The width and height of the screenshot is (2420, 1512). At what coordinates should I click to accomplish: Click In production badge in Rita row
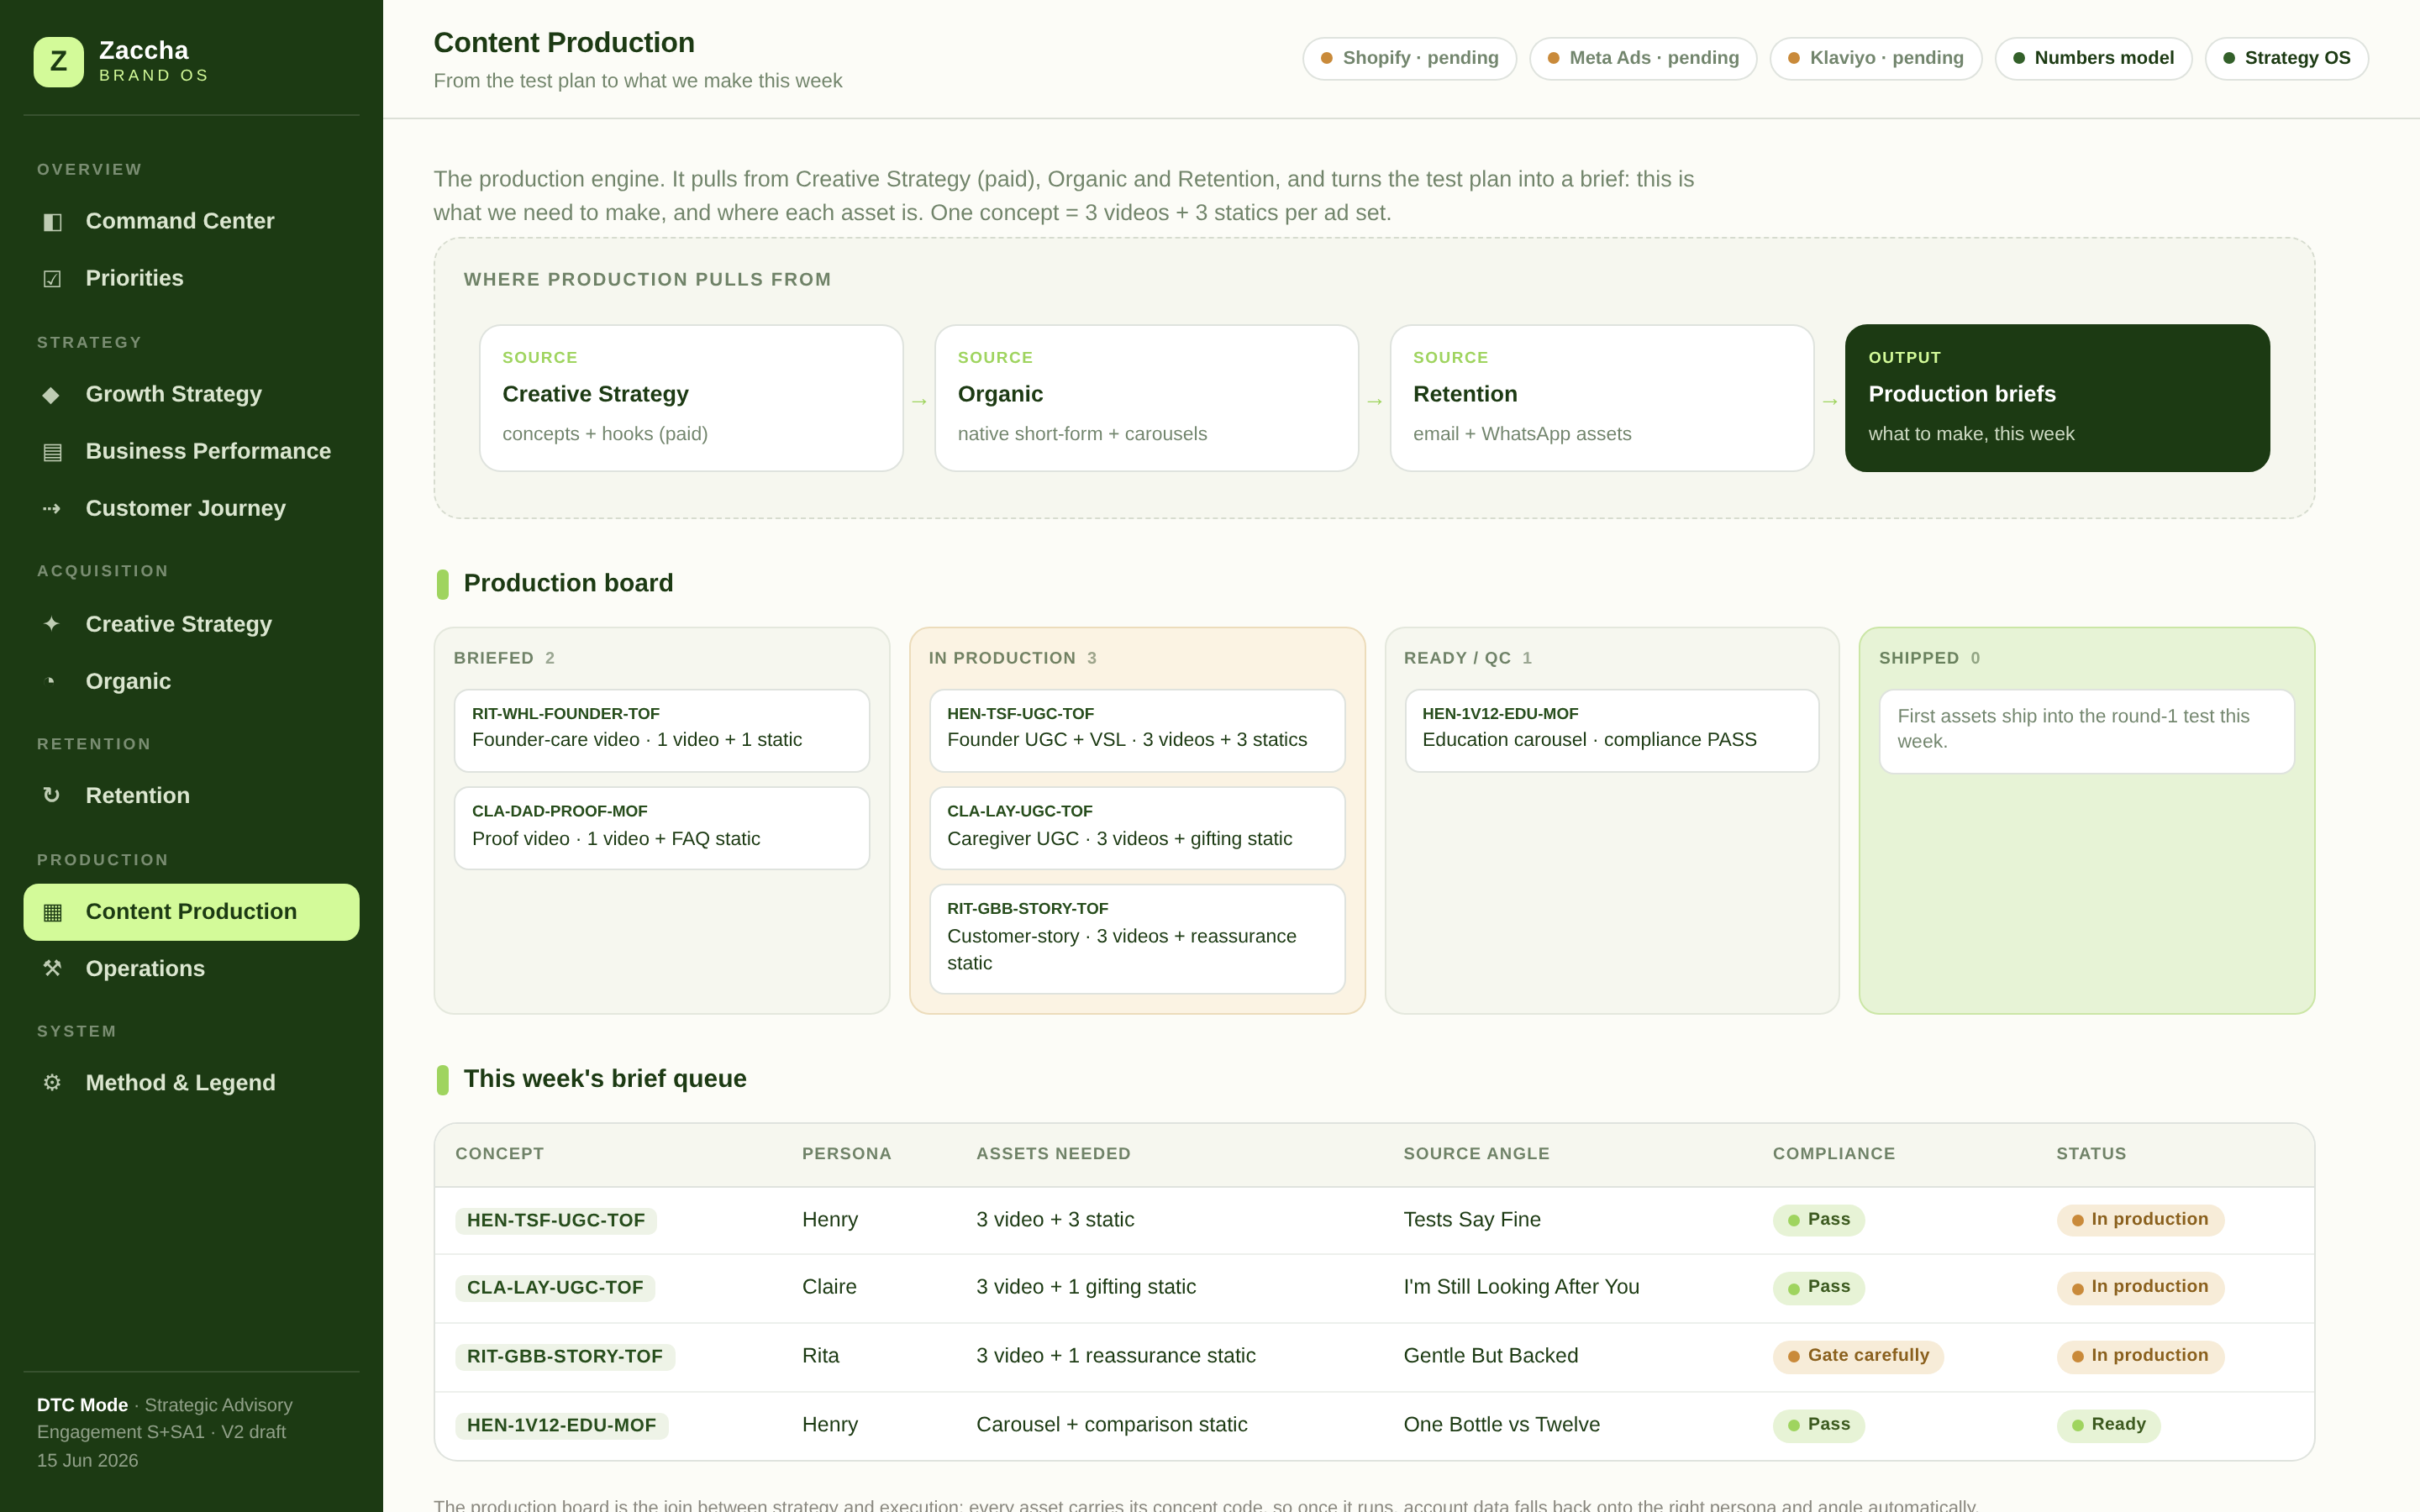coord(2140,1356)
